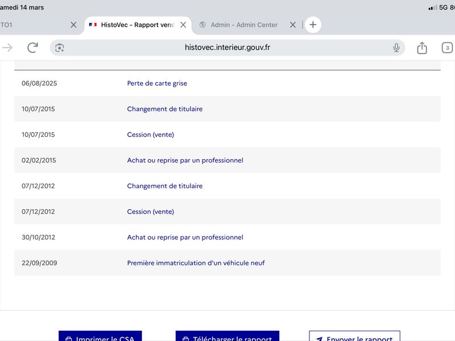Open the page lens icon in address bar

tap(60, 48)
